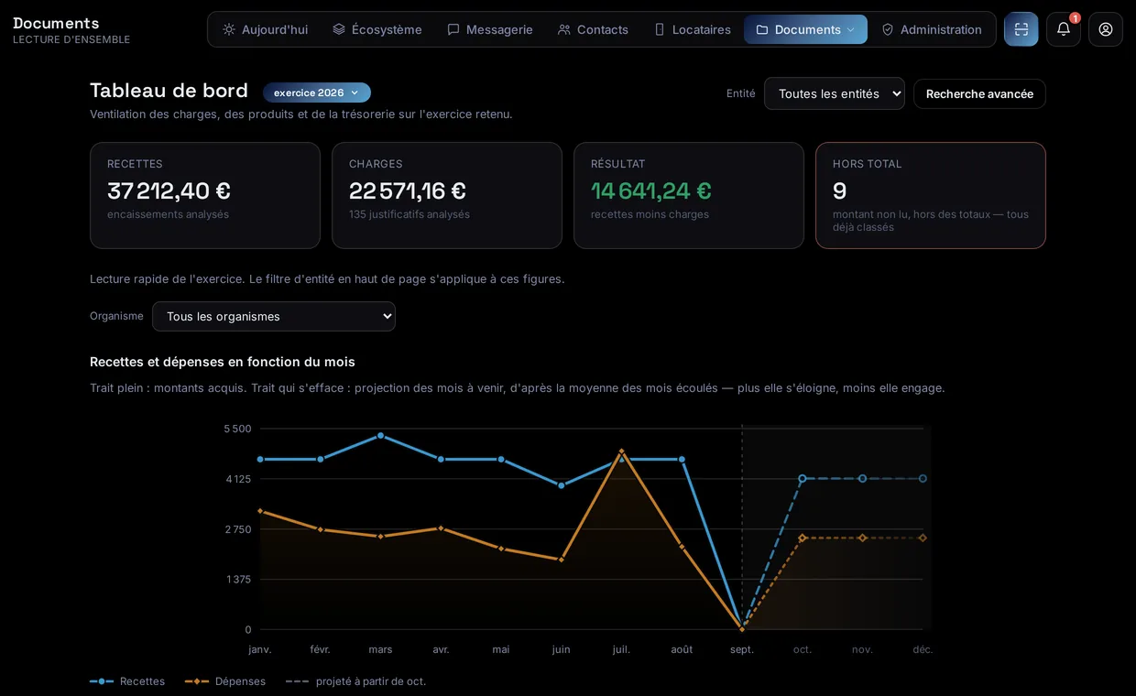Go to the Messagerie tab
Image resolution: width=1136 pixels, height=696 pixels.
tap(489, 29)
